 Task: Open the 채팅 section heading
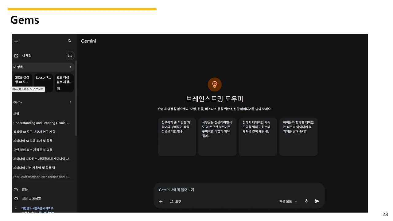[x=16, y=114]
